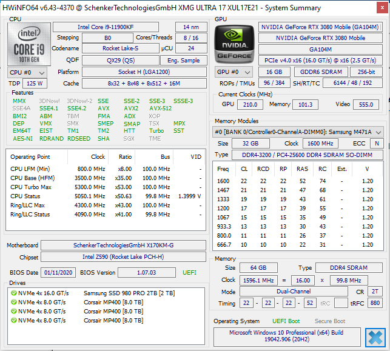390x351 pixels.
Task: Click the 6144 / 48 / 192 shader field
Action: [x=352, y=83]
